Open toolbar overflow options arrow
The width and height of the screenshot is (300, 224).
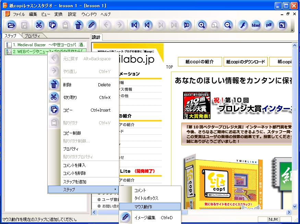(292, 30)
